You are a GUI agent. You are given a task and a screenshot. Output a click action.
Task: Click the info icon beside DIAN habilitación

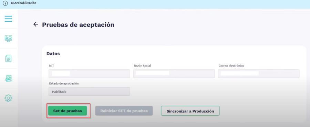[x=5, y=3]
